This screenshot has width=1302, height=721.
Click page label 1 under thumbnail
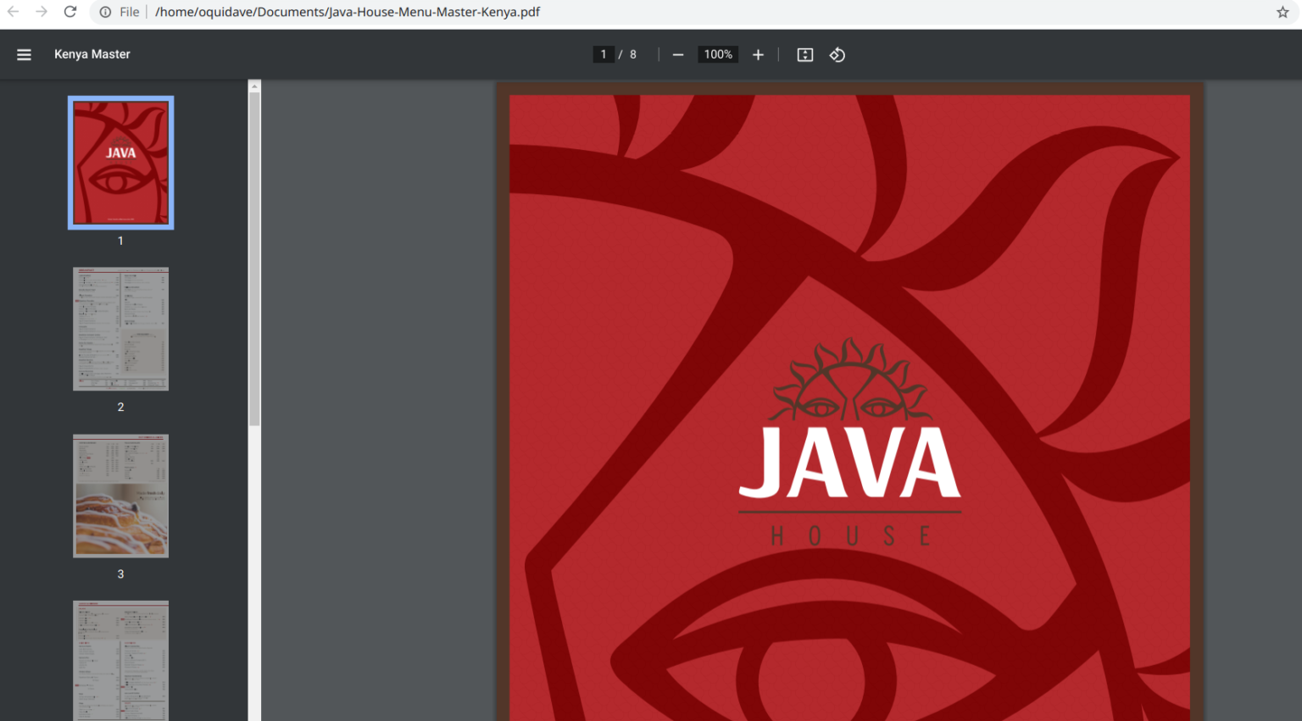click(120, 241)
